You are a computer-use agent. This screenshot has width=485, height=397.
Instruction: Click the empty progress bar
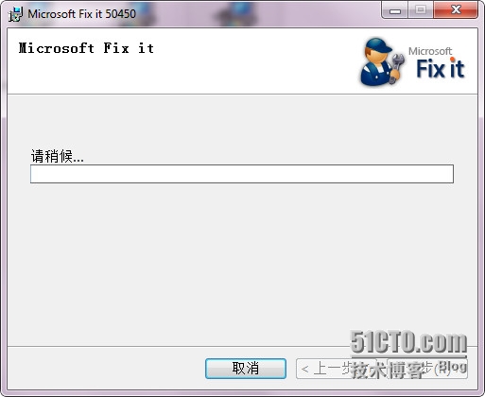pyautogui.click(x=242, y=174)
